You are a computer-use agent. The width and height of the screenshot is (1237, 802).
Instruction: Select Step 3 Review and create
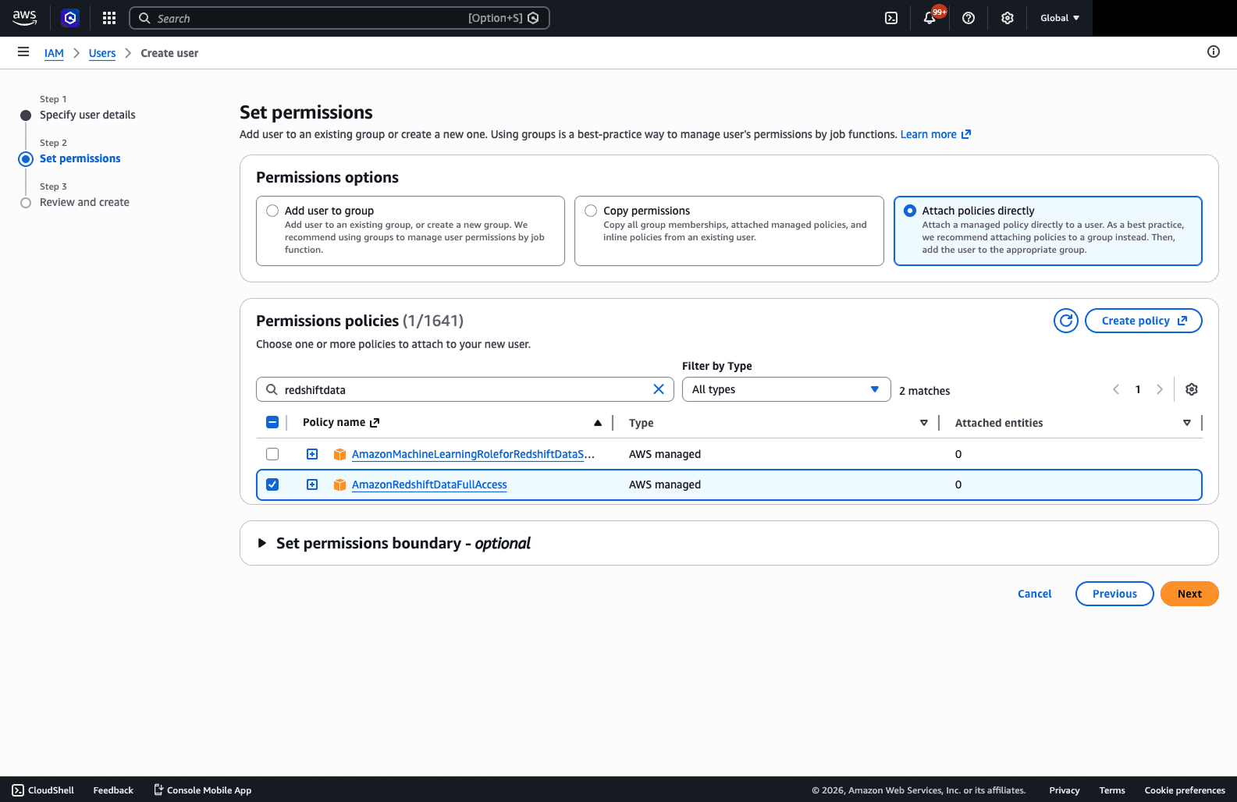[x=84, y=202]
